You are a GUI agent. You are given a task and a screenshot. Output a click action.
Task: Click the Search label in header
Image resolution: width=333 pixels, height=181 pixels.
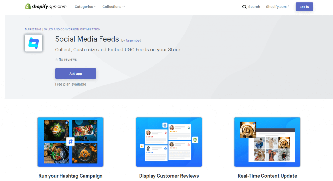coord(254,7)
